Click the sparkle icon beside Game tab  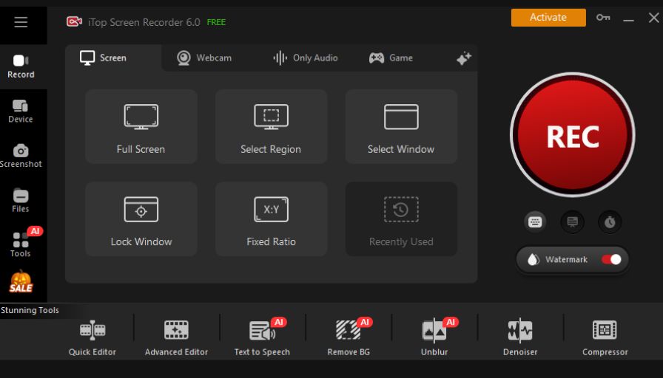tap(464, 58)
